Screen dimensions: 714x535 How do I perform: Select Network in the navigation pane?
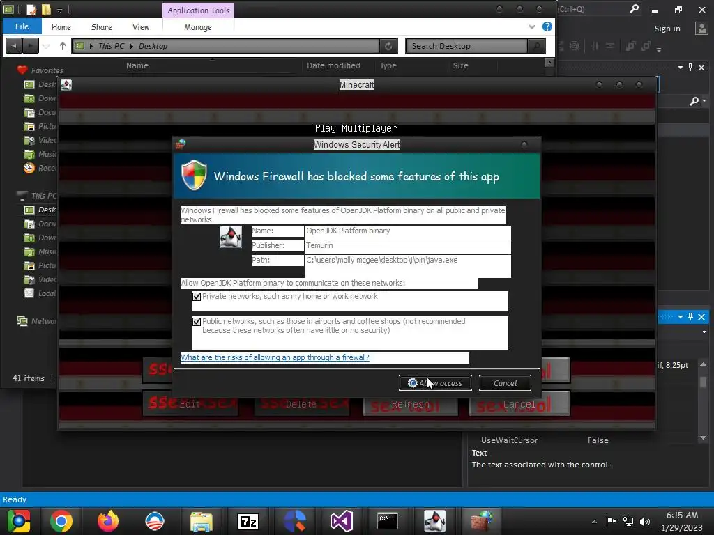pyautogui.click(x=38, y=320)
